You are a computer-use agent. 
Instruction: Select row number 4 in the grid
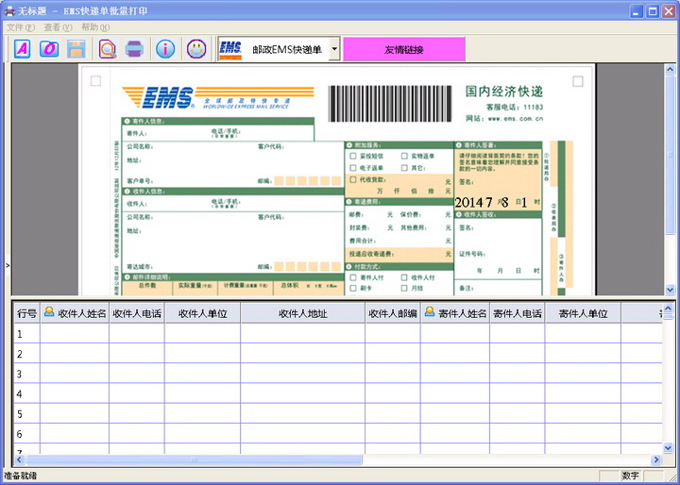[x=26, y=393]
